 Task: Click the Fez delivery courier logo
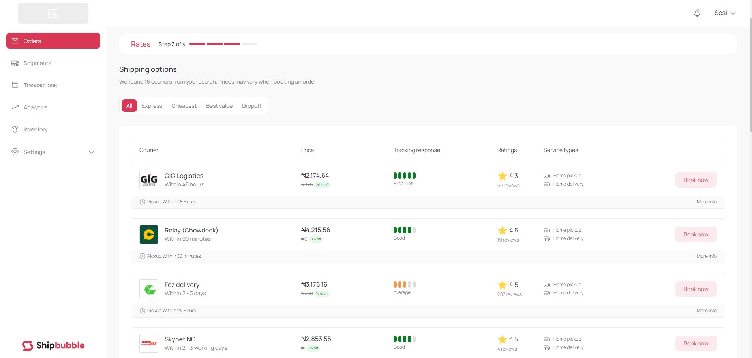coord(149,289)
